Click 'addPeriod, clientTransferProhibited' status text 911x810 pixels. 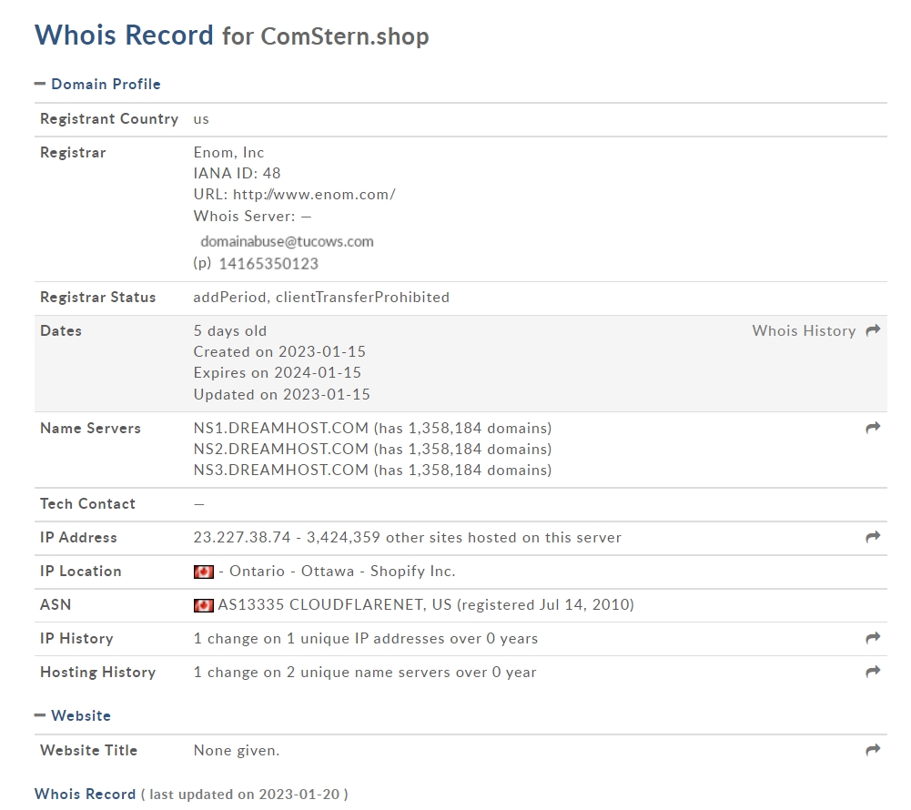coord(321,298)
